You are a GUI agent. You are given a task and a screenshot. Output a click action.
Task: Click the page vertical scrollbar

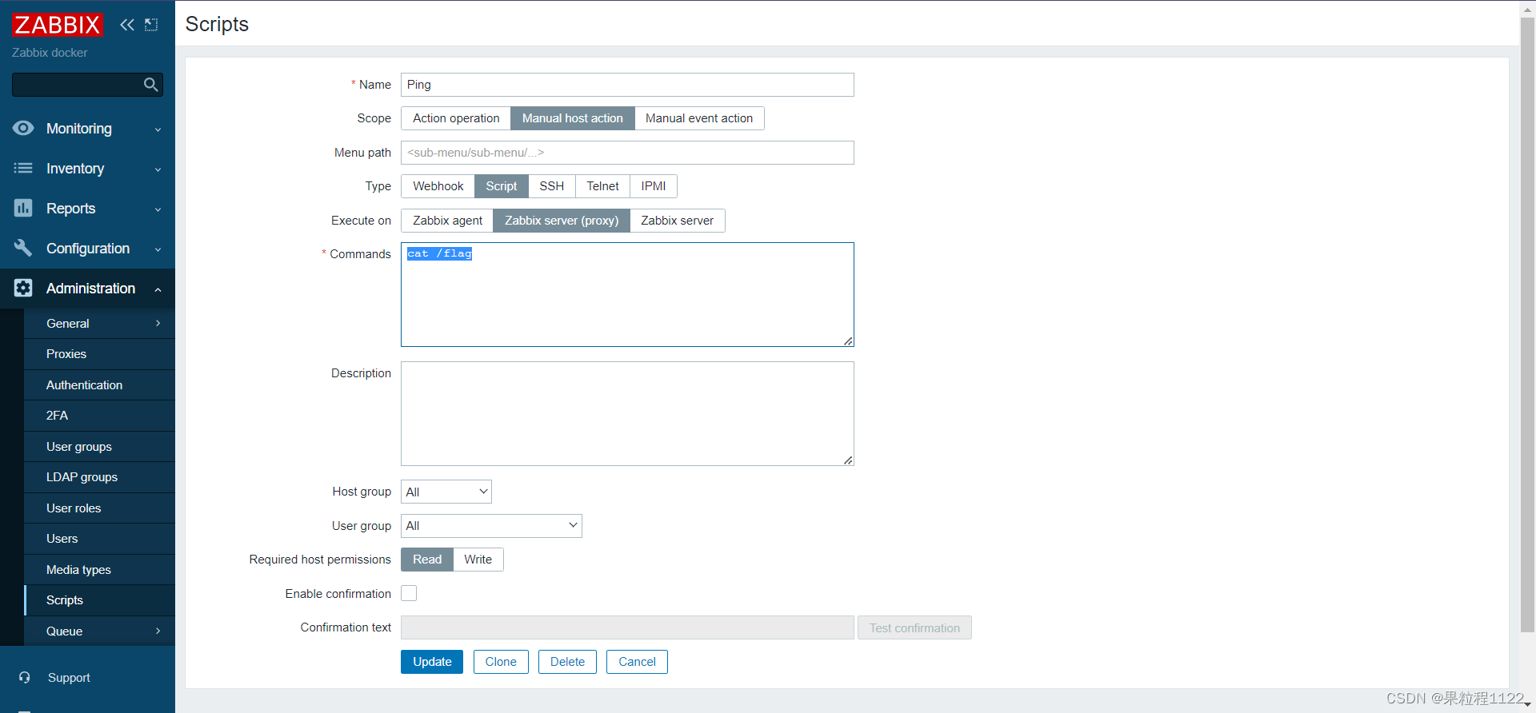pos(1528,324)
